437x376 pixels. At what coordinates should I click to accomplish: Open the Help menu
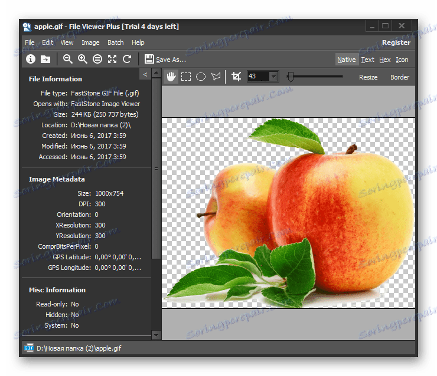pyautogui.click(x=138, y=42)
